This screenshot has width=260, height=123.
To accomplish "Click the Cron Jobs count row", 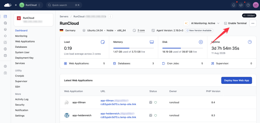I will pyautogui.click(x=183, y=63).
